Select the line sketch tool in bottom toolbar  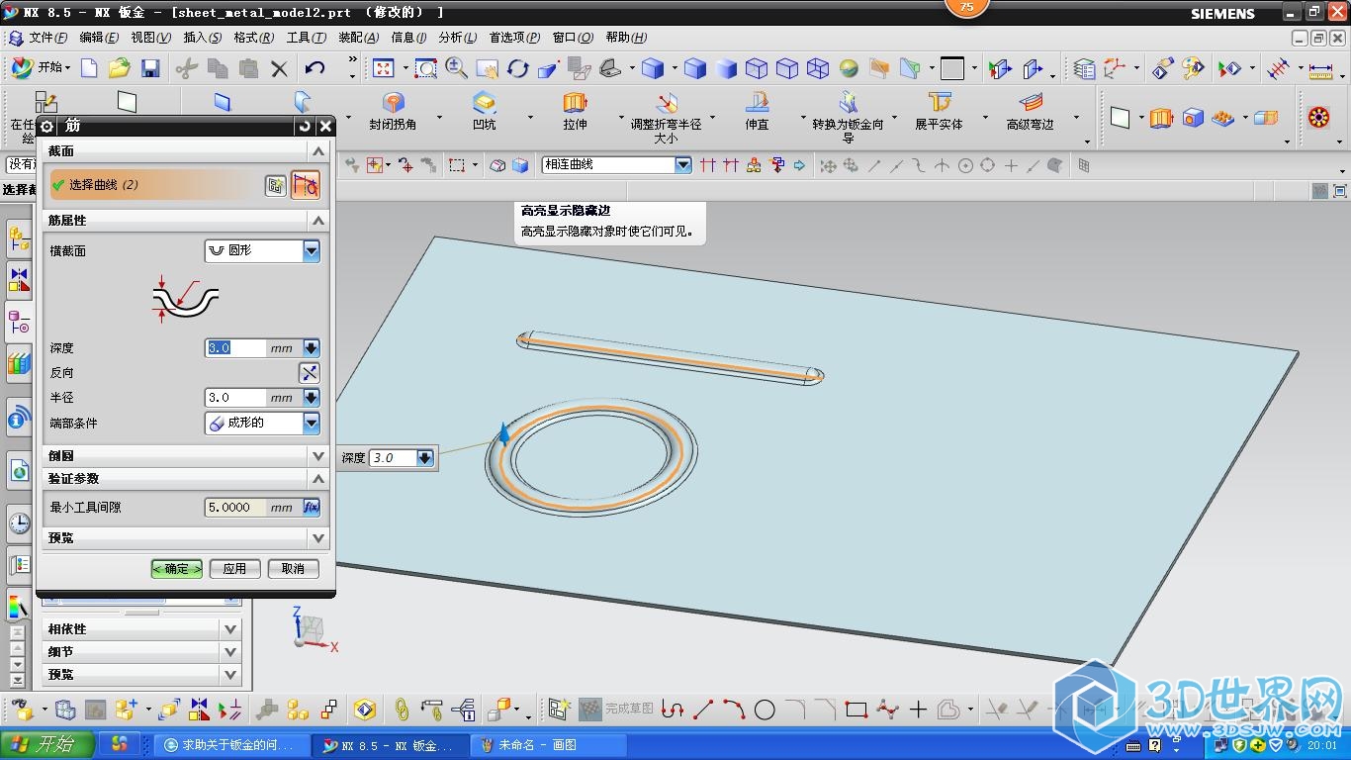pyautogui.click(x=703, y=710)
